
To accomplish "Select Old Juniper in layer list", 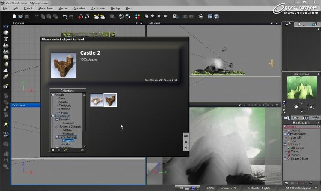I will [x=297, y=148].
